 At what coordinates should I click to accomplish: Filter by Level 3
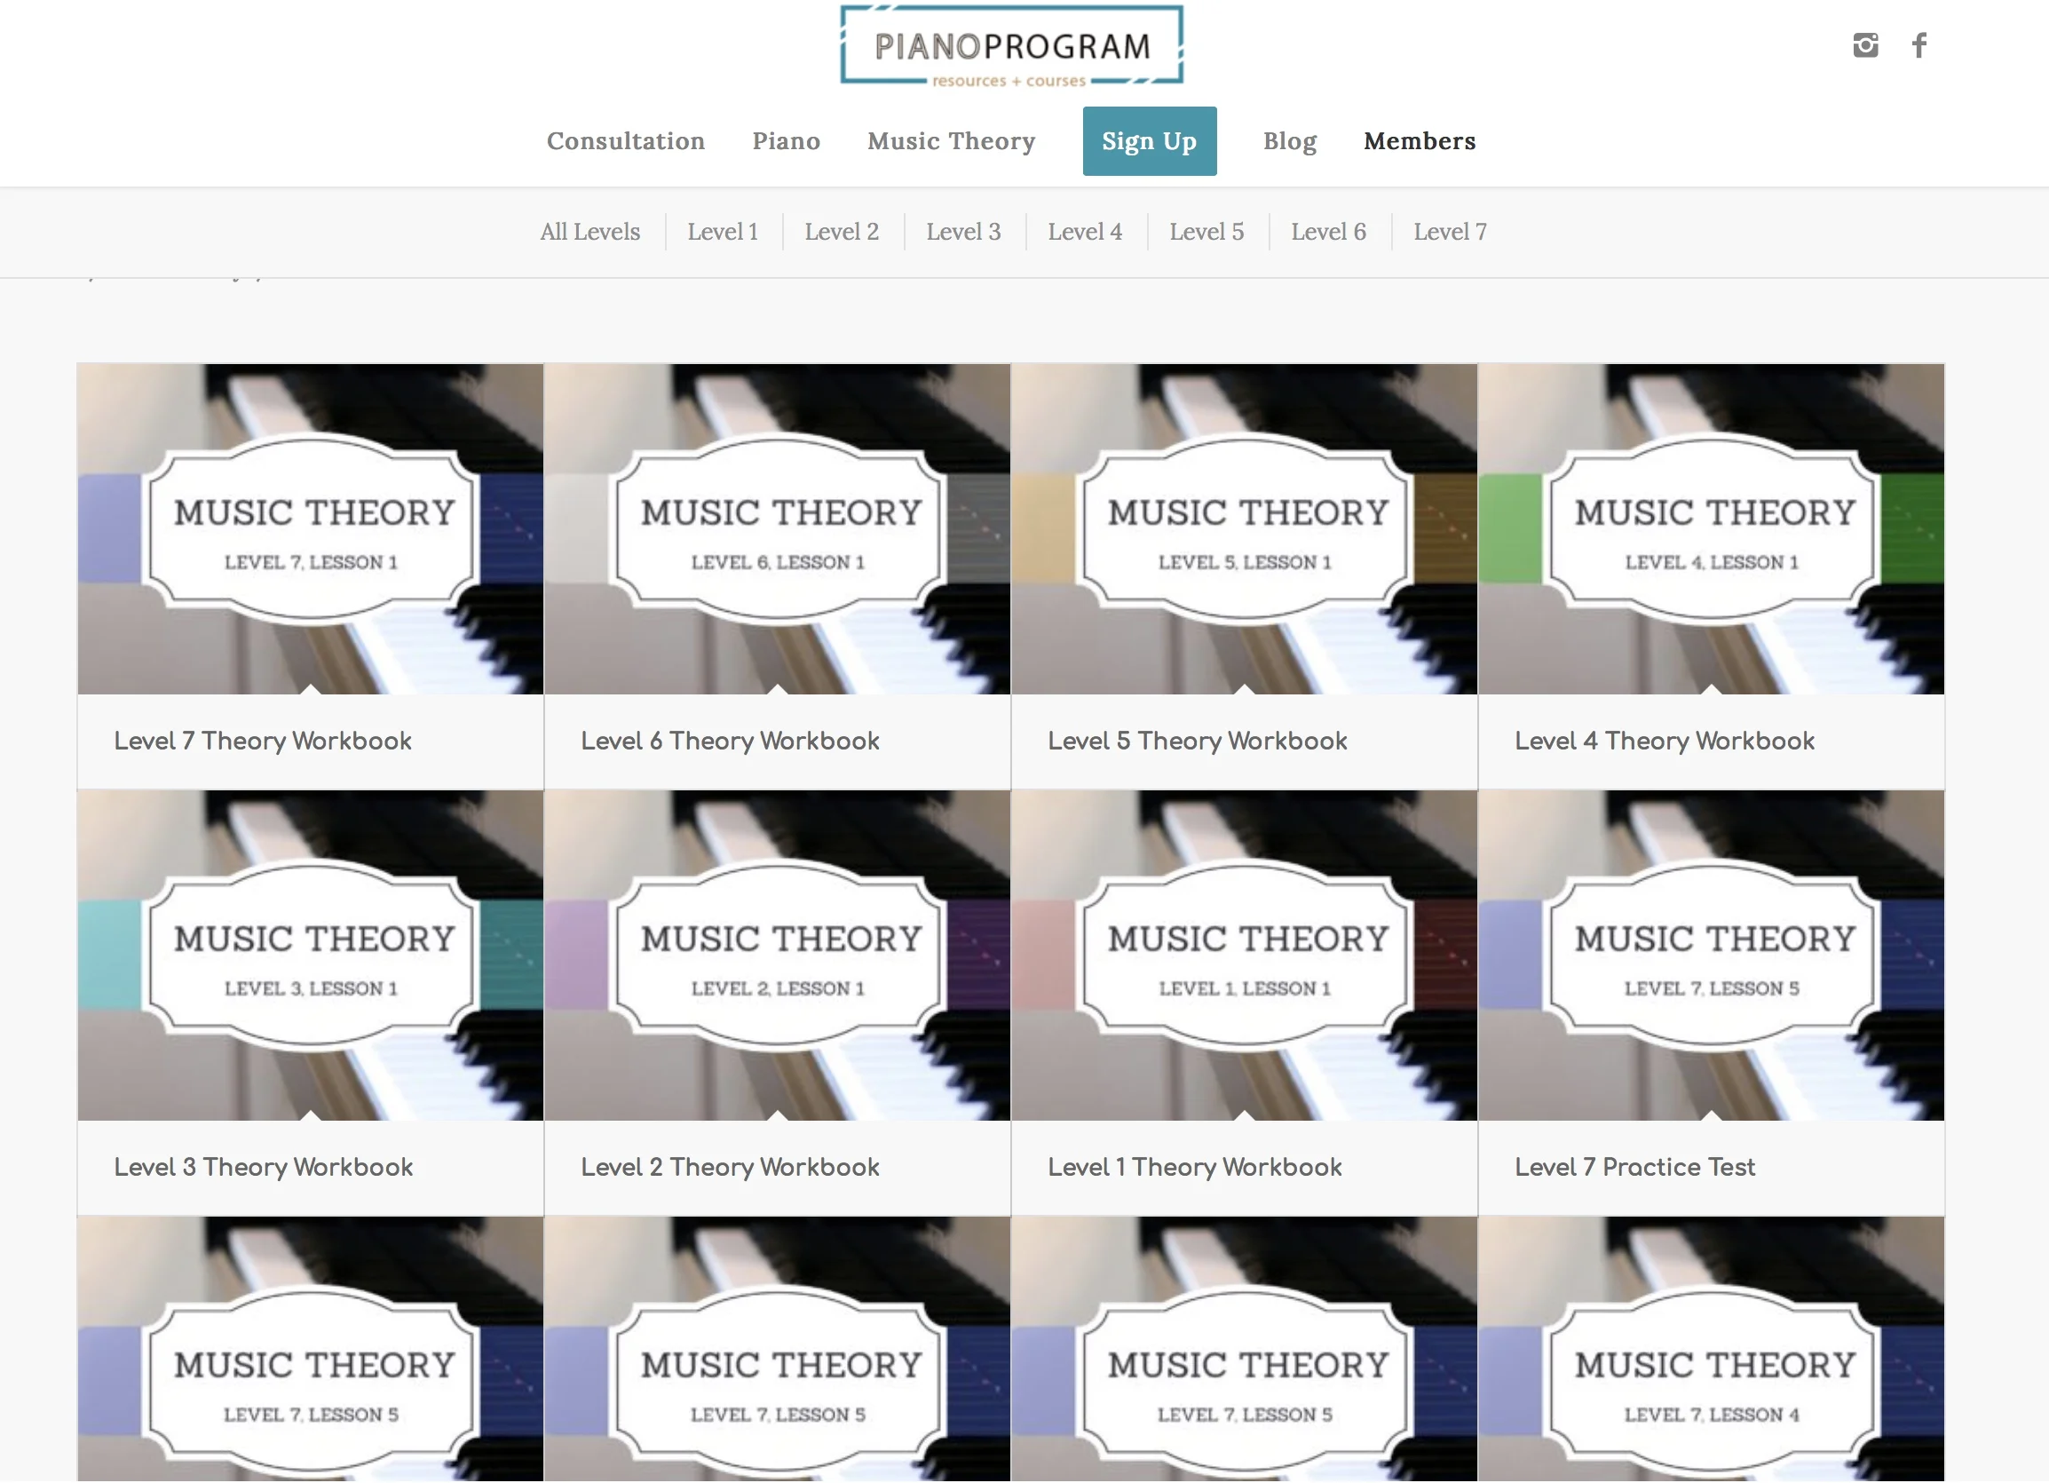click(963, 233)
